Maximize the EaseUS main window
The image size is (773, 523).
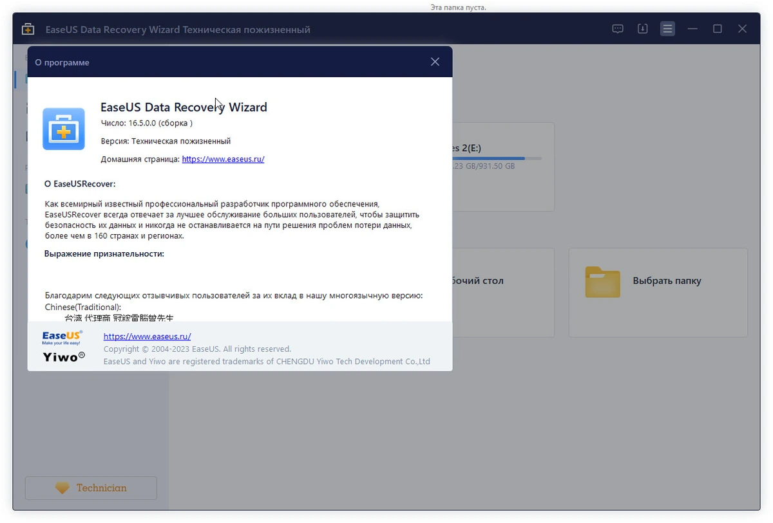(718, 29)
